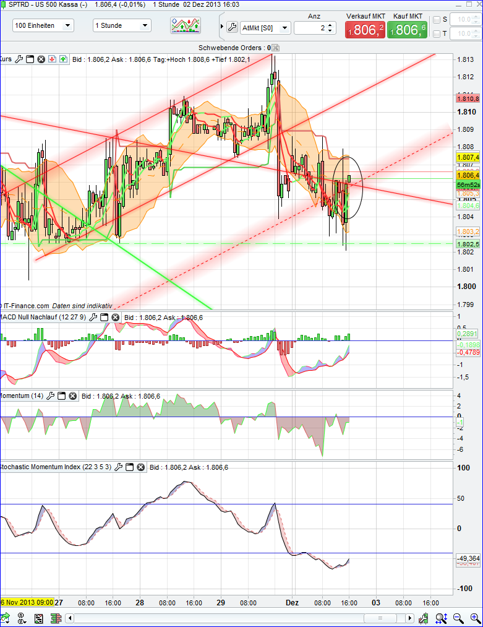Click the -49,364 stochastic value label
This screenshot has height=627, width=483.
coord(468,558)
